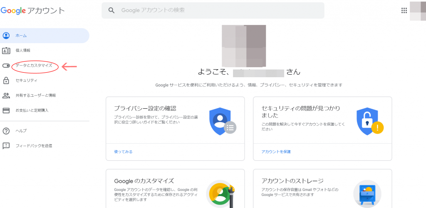Click the security warning shield illustration
Screen dimensions: 426x208
tap(370, 121)
